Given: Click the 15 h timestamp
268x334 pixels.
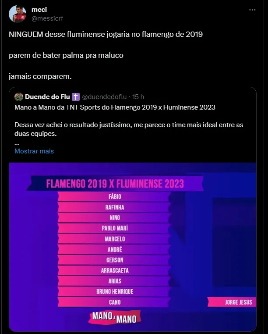Looking at the screenshot, I should coord(138,96).
